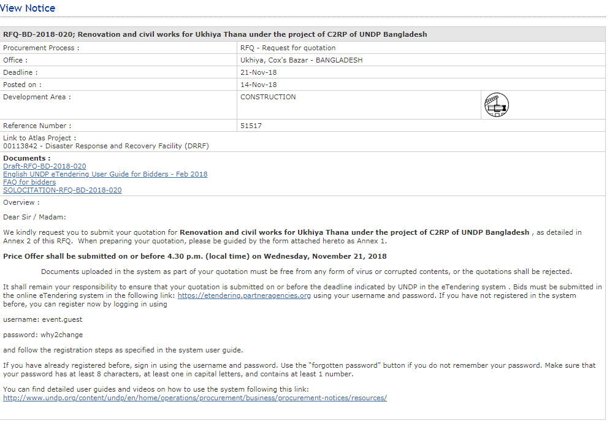Click the RFQ - Request for quotation value

[288, 48]
